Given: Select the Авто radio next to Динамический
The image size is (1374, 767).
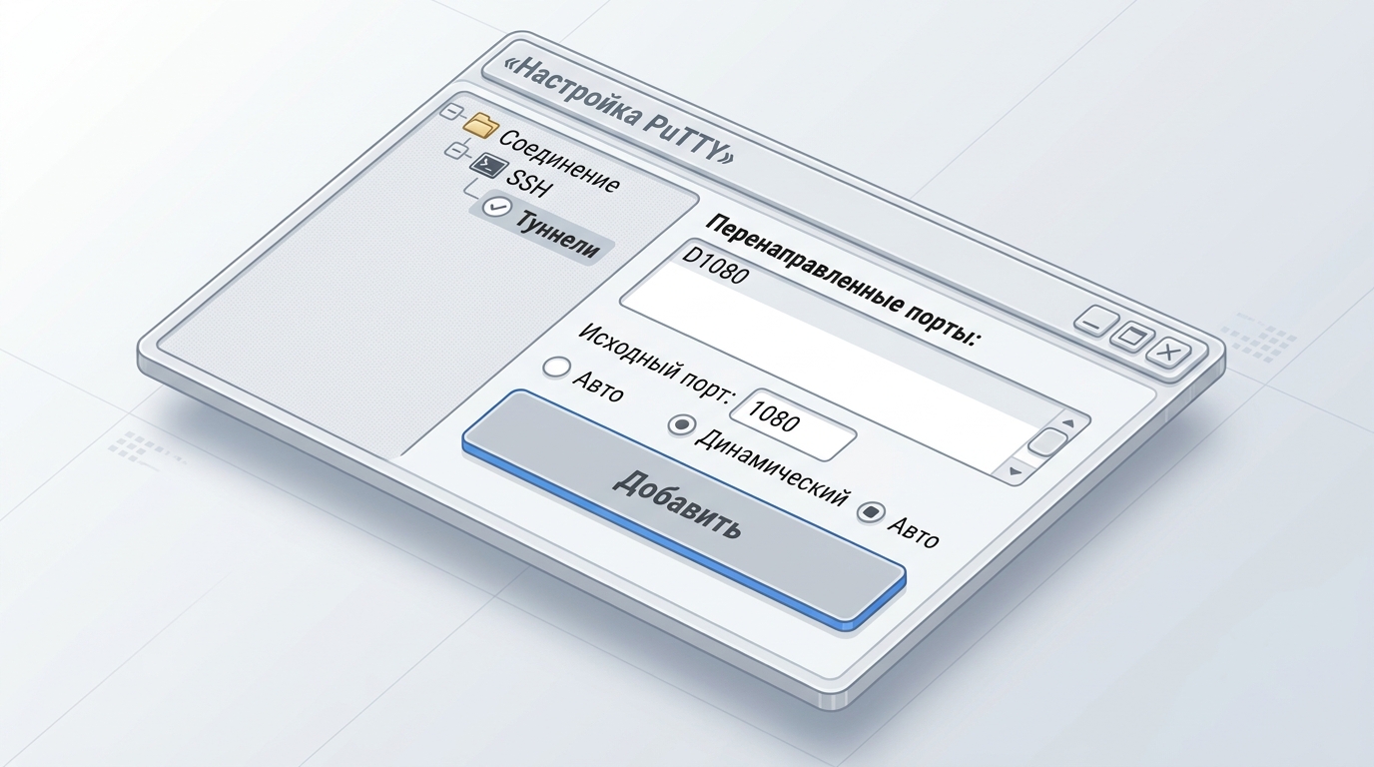Looking at the screenshot, I should [872, 512].
